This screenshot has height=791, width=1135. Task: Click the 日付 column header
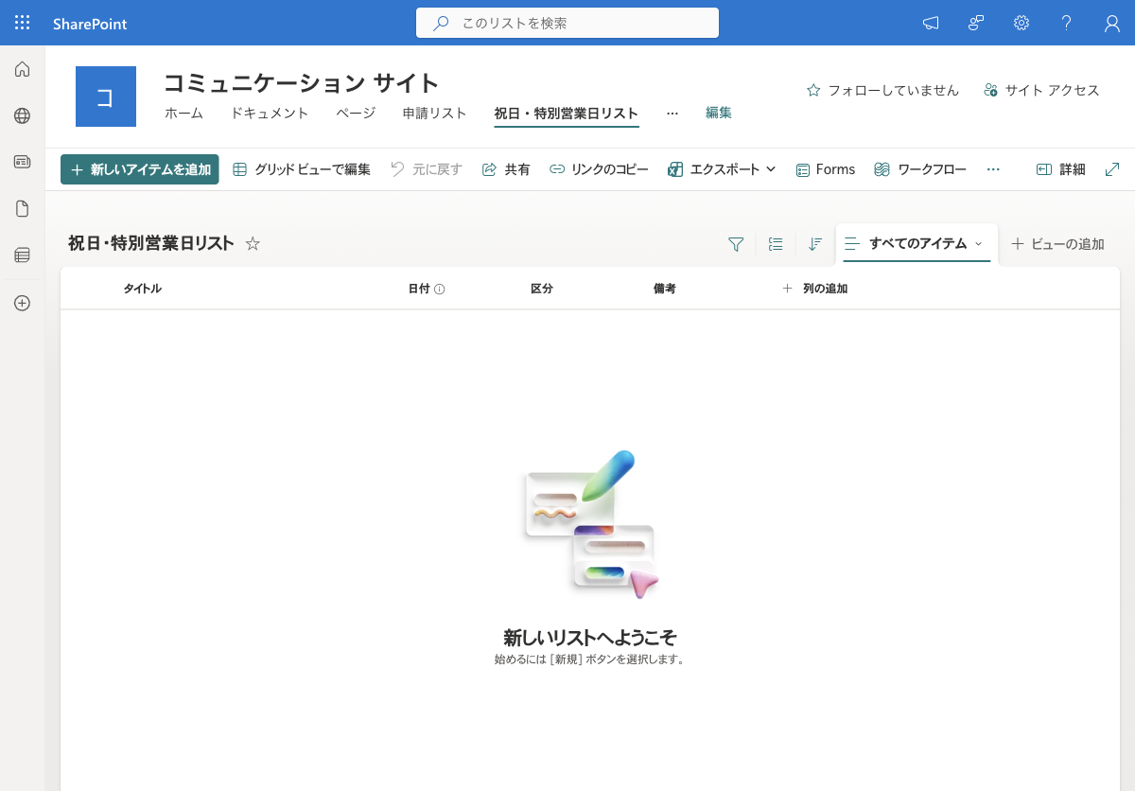419,289
